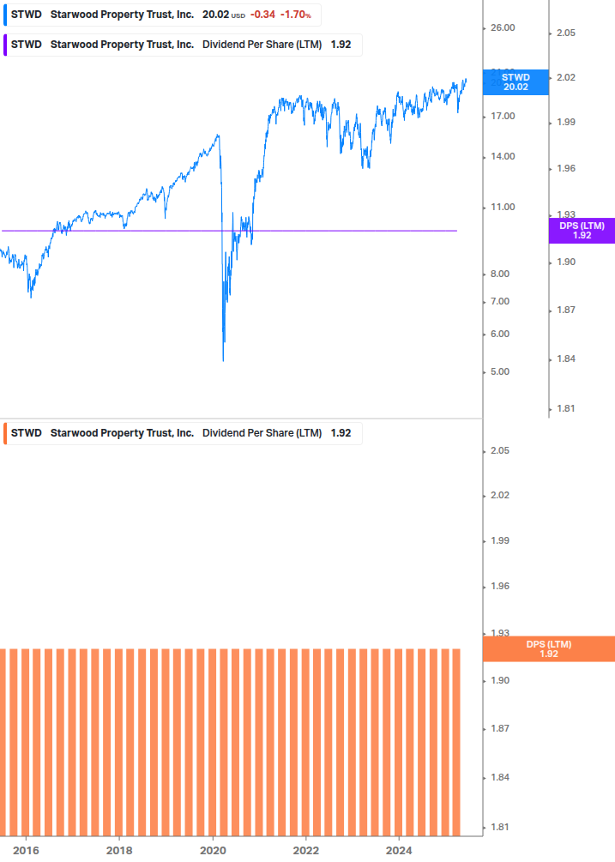
Task: Click 2.05 on the lower pane axis
Action: coord(500,451)
